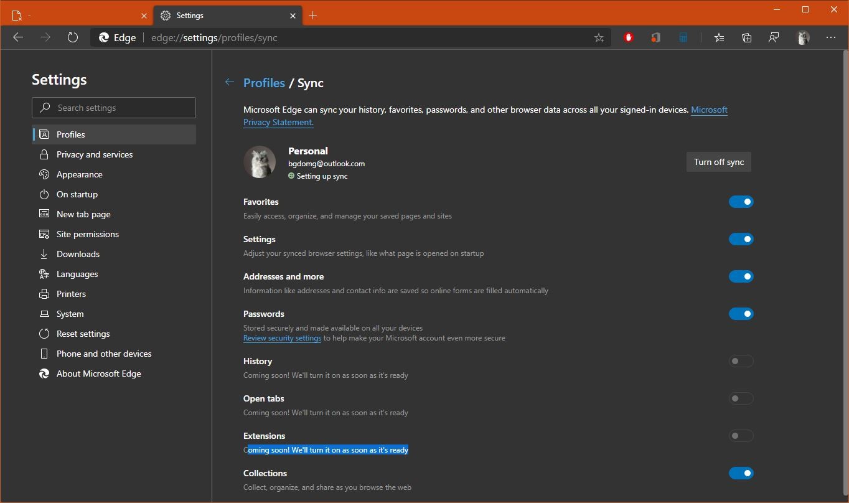Open the Office extension icon

click(655, 37)
